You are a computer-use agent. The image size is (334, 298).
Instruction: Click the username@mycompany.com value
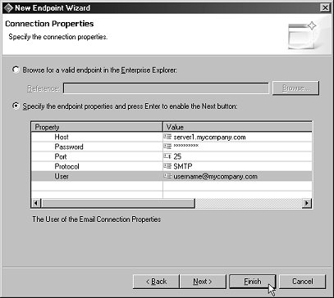215,176
